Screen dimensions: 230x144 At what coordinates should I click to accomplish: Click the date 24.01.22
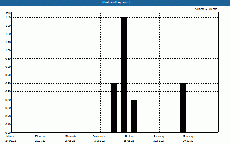point(11,141)
